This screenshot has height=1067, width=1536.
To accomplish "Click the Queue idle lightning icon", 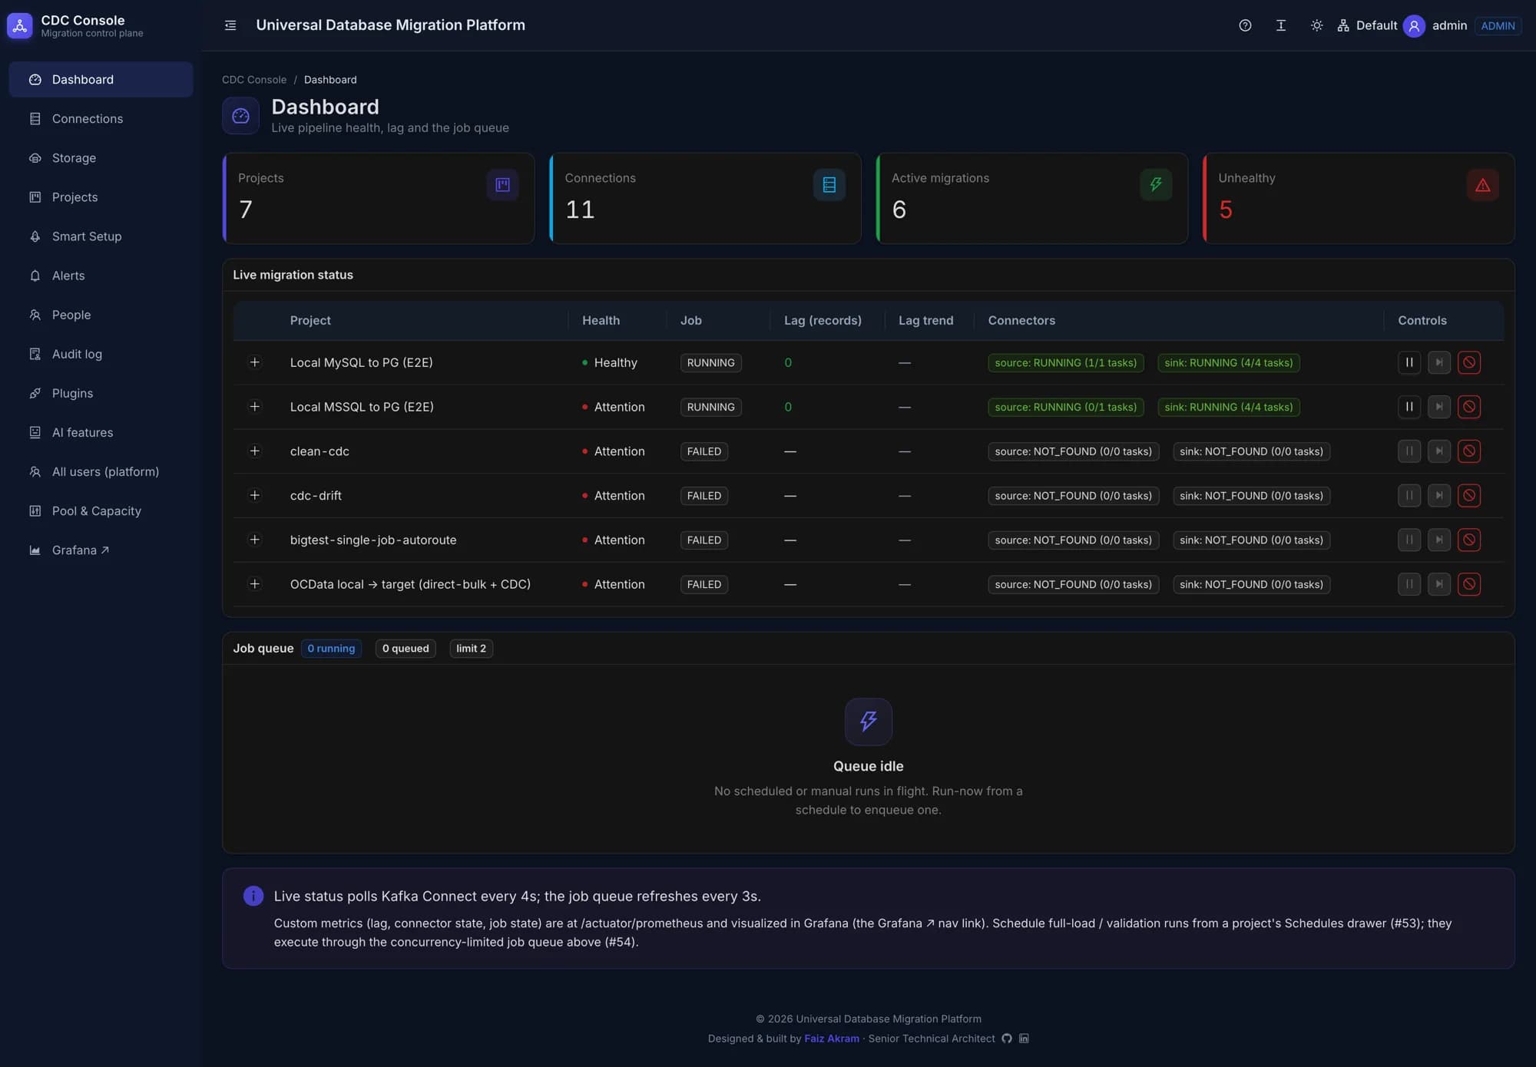I will pos(868,722).
